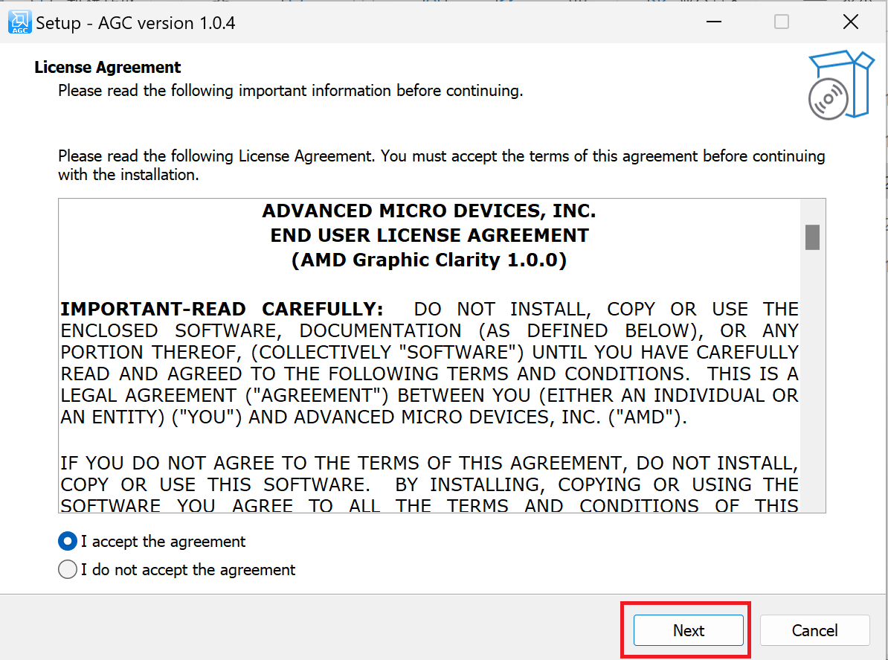888x660 pixels.
Task: Click the license text scrollbar thumb
Action: (x=812, y=237)
